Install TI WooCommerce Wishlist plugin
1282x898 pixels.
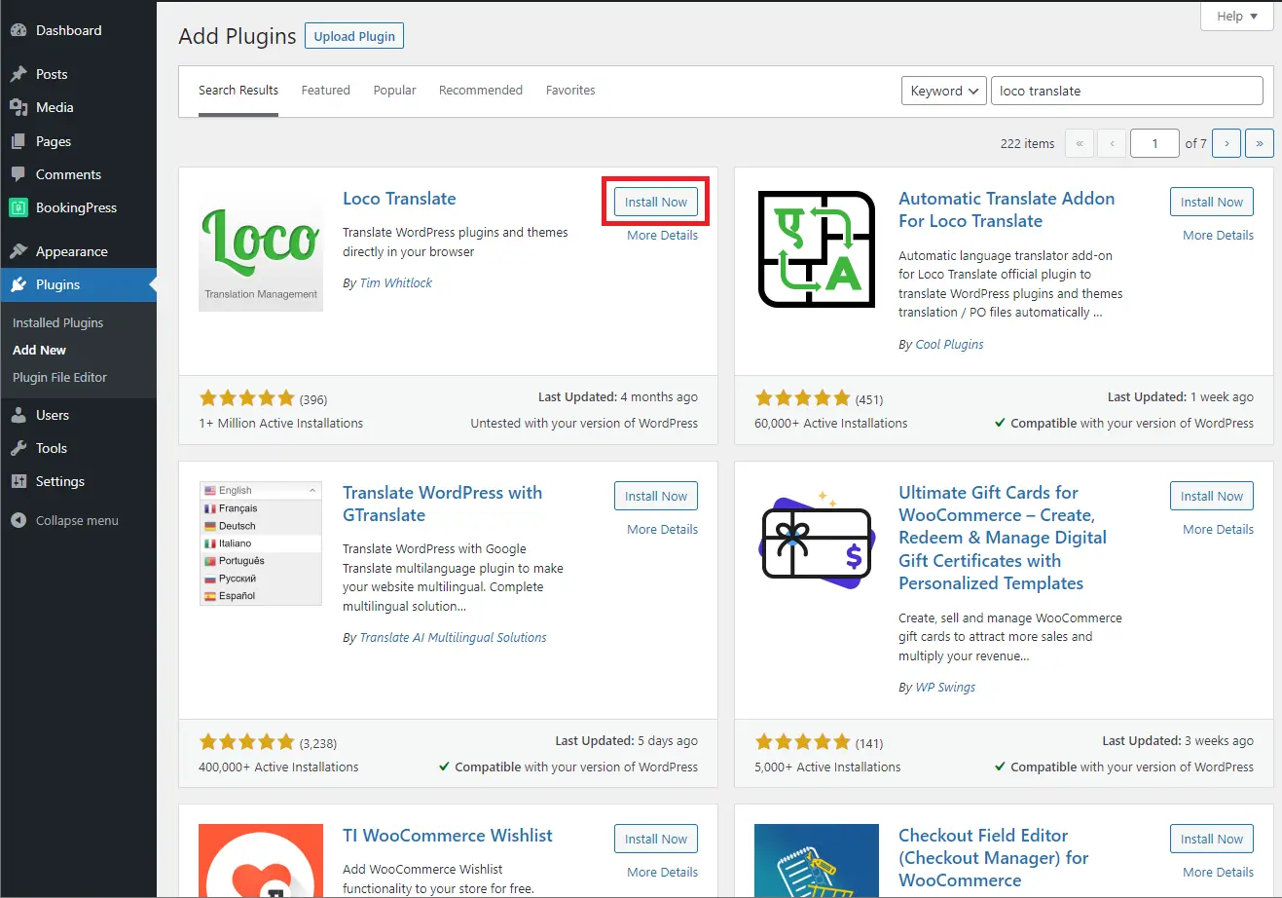coord(656,839)
